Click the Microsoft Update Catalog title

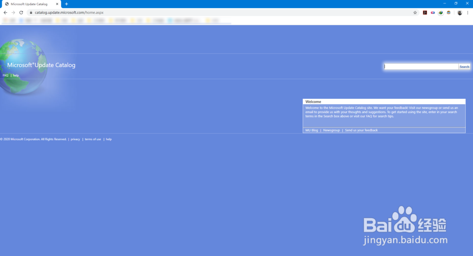pos(41,65)
